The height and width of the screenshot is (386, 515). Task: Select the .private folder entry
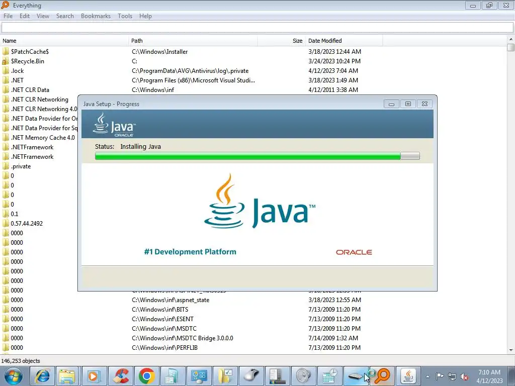pos(21,166)
